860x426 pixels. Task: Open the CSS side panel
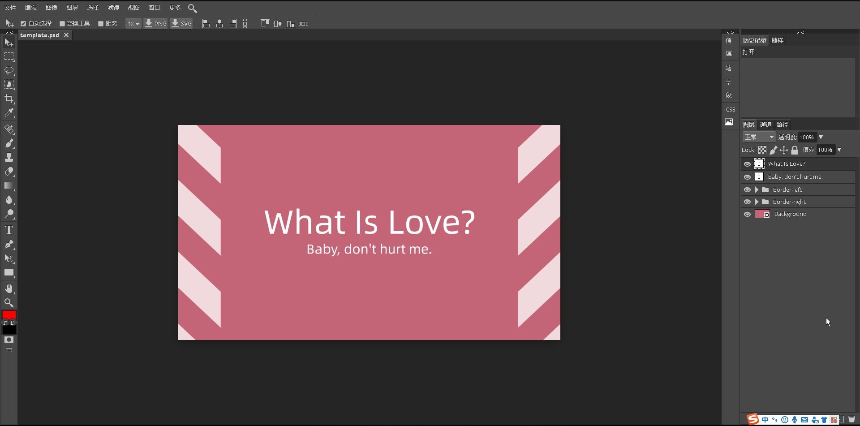coord(730,109)
